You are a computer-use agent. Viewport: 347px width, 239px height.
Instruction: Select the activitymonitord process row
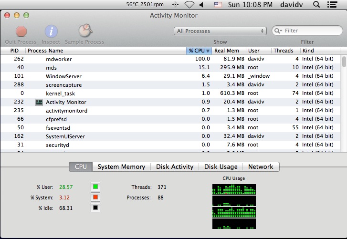(170, 111)
